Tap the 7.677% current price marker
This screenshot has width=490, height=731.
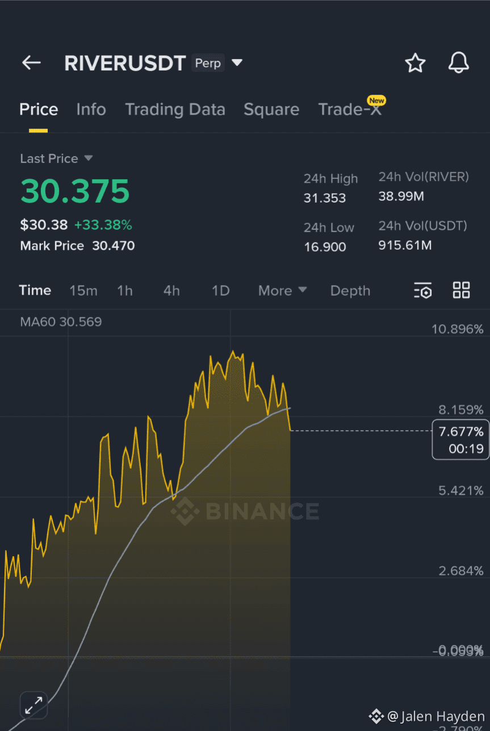460,440
